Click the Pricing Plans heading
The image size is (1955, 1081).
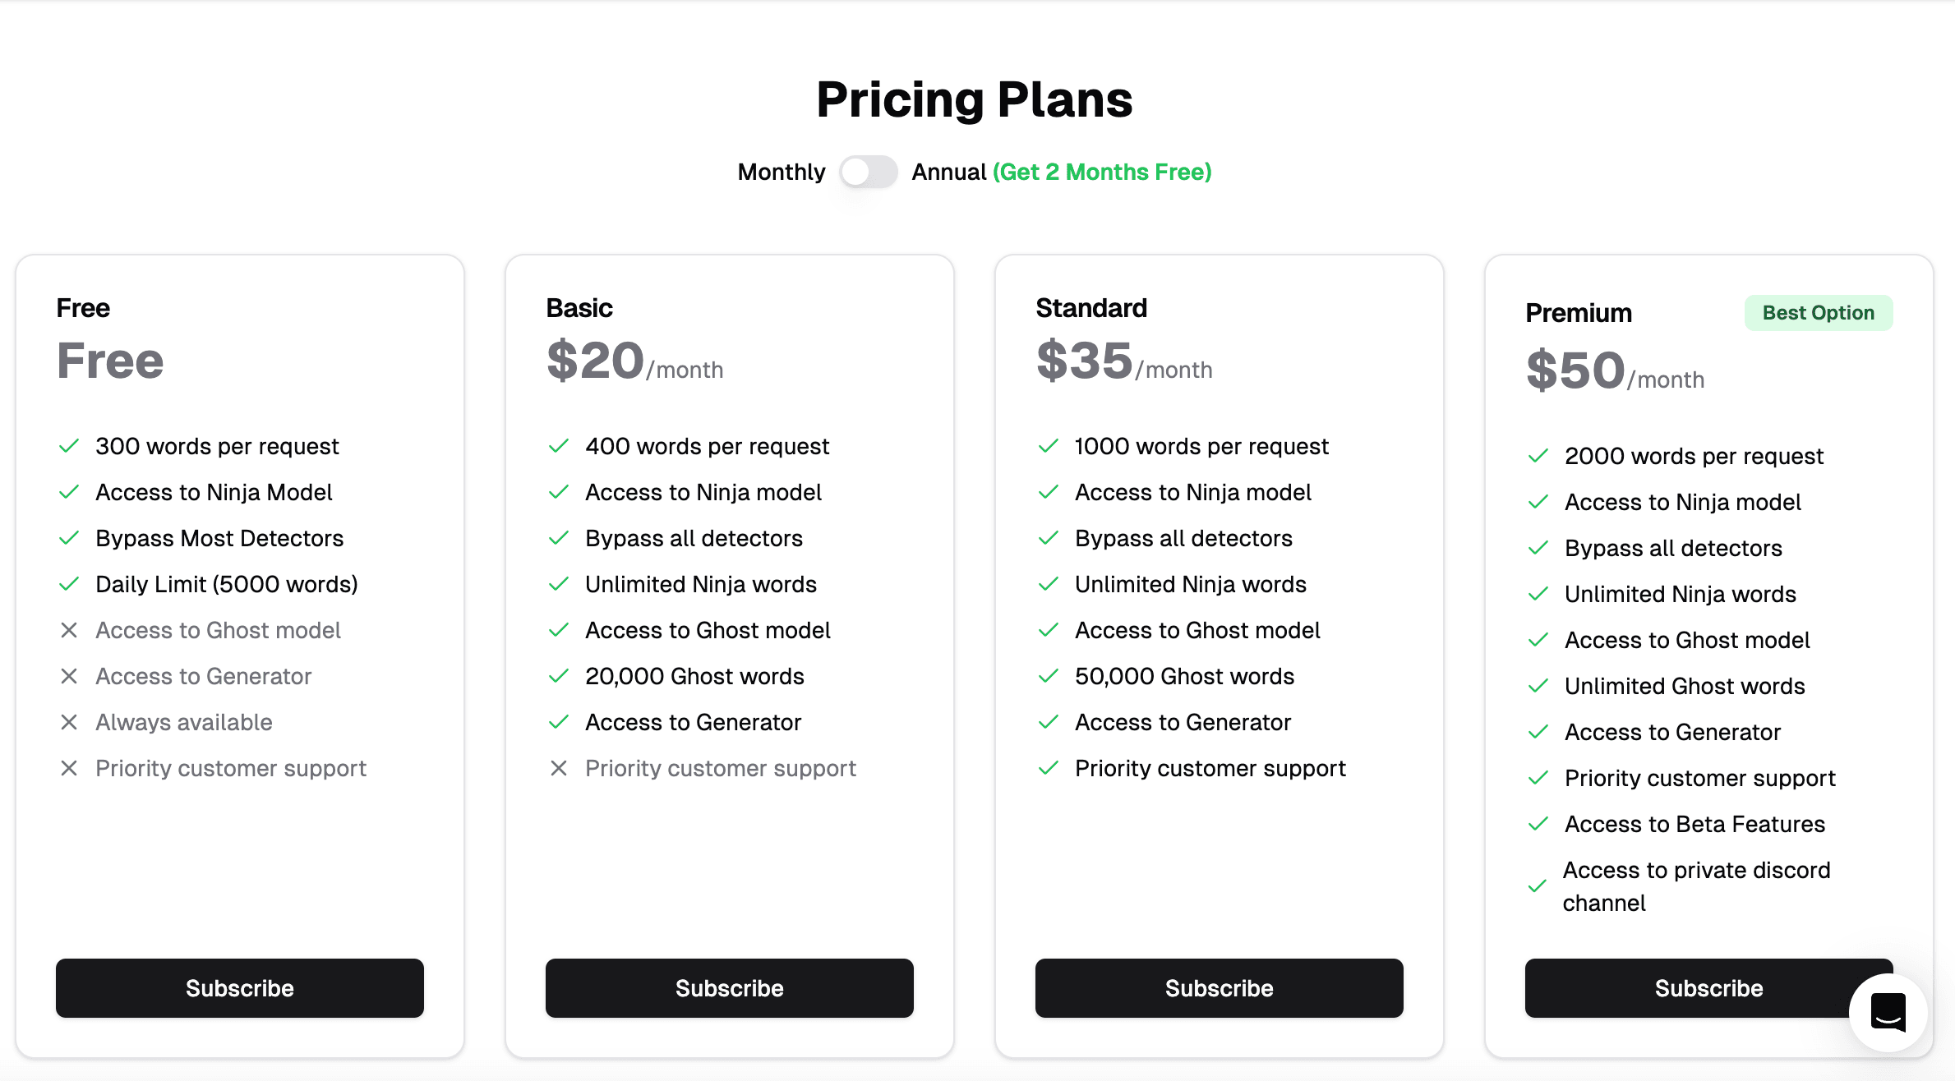pos(975,99)
